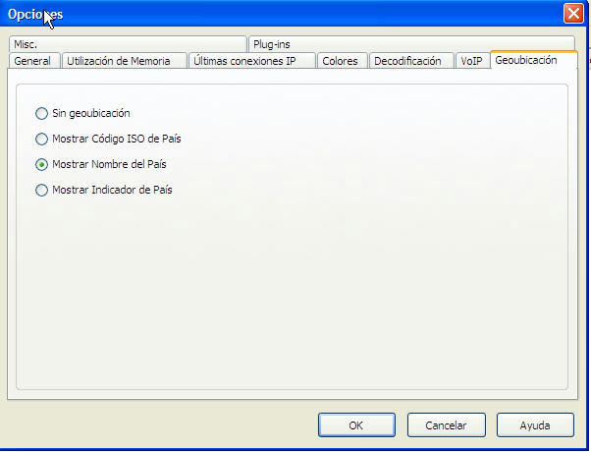Click the Geoubicación tab

coord(534,60)
